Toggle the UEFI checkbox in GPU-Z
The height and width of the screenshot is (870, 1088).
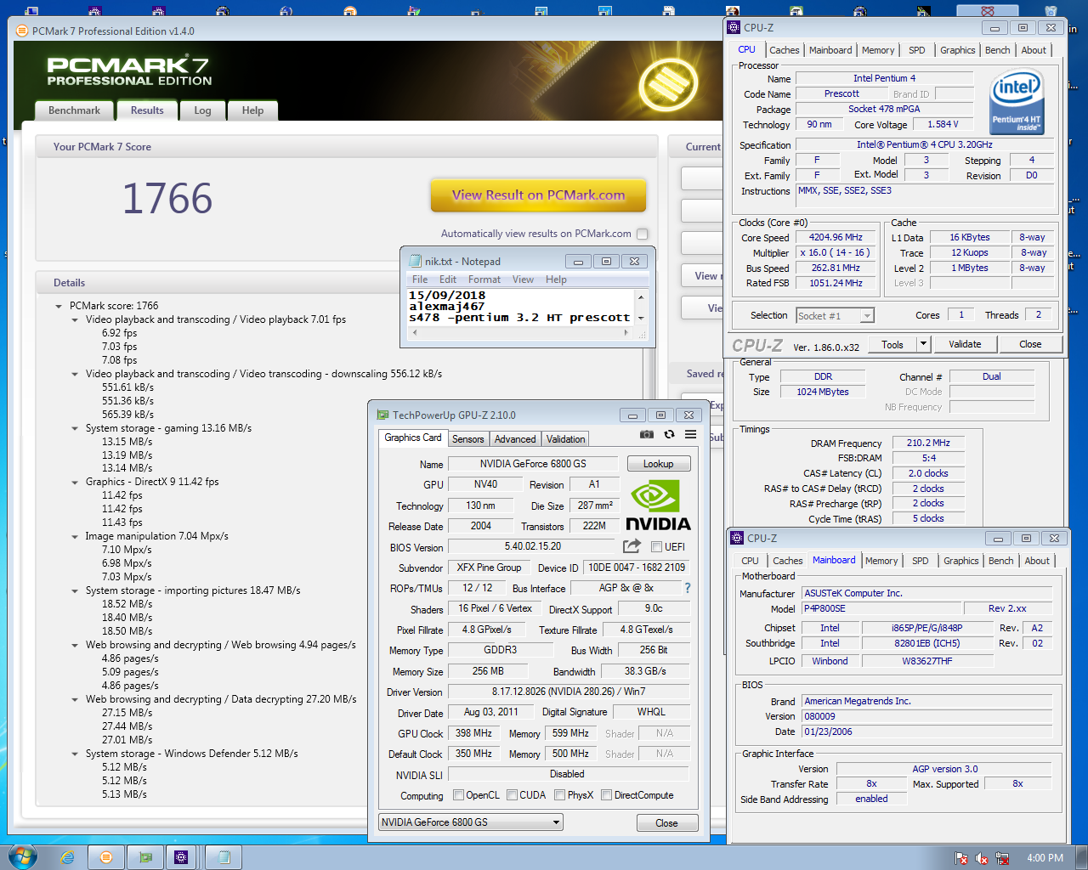pos(656,546)
